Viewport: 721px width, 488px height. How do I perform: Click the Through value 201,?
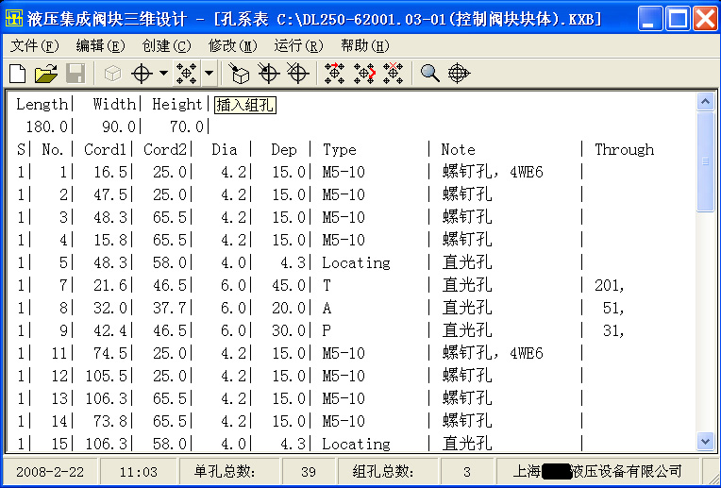[x=610, y=285]
